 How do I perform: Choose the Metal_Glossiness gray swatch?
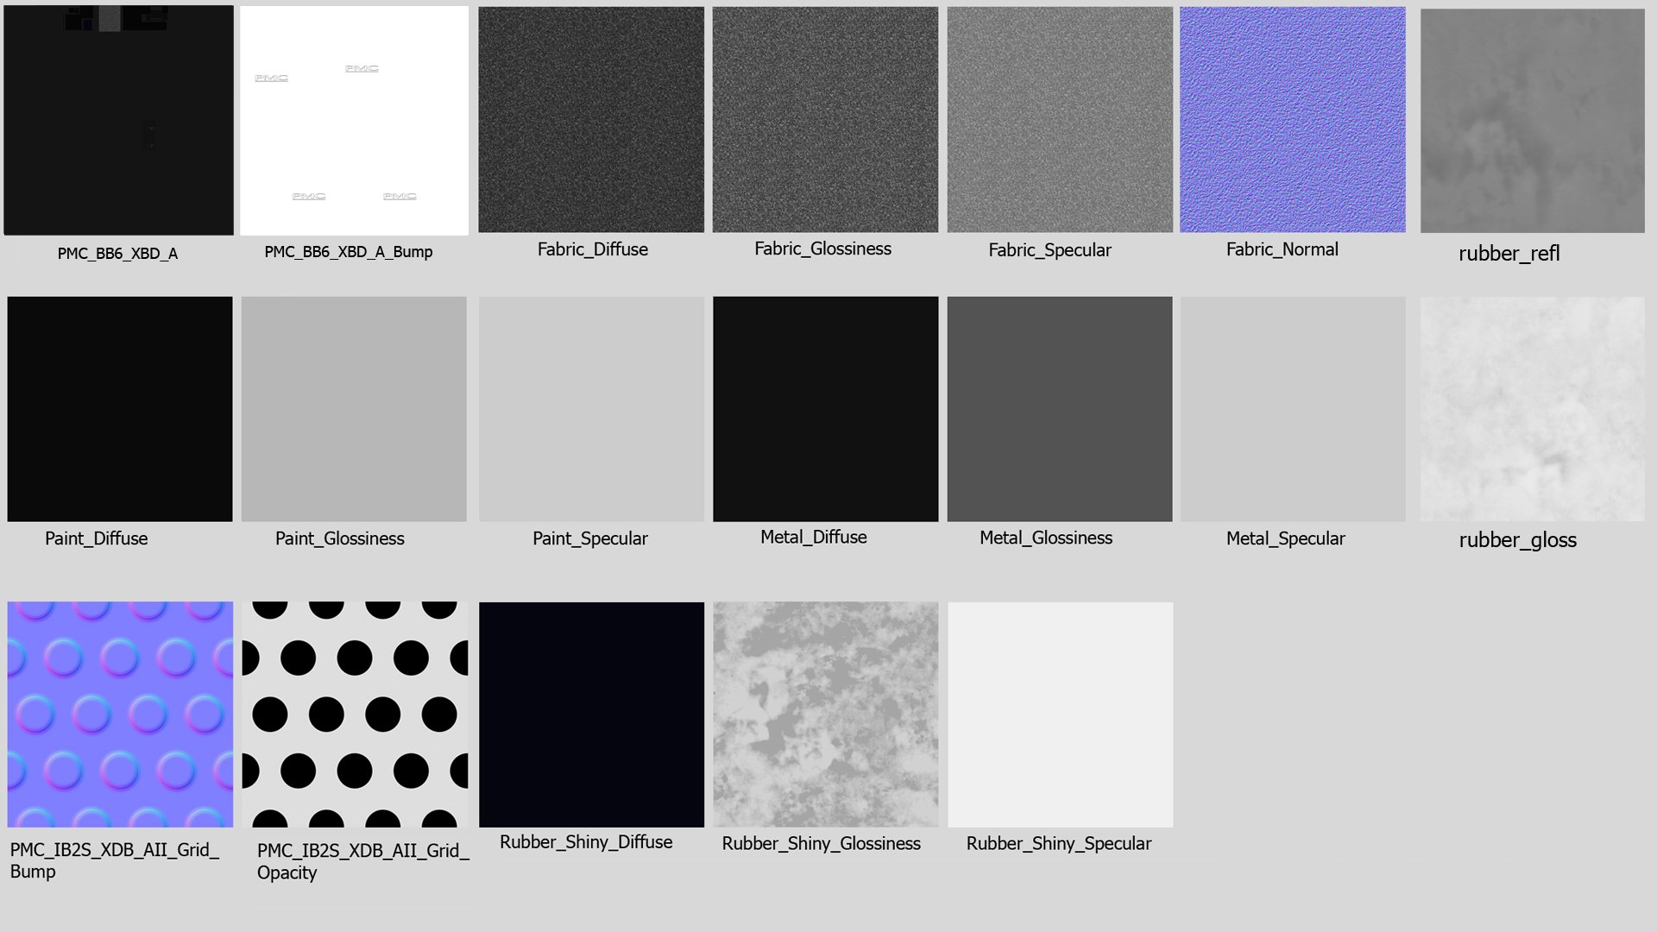coord(1060,408)
